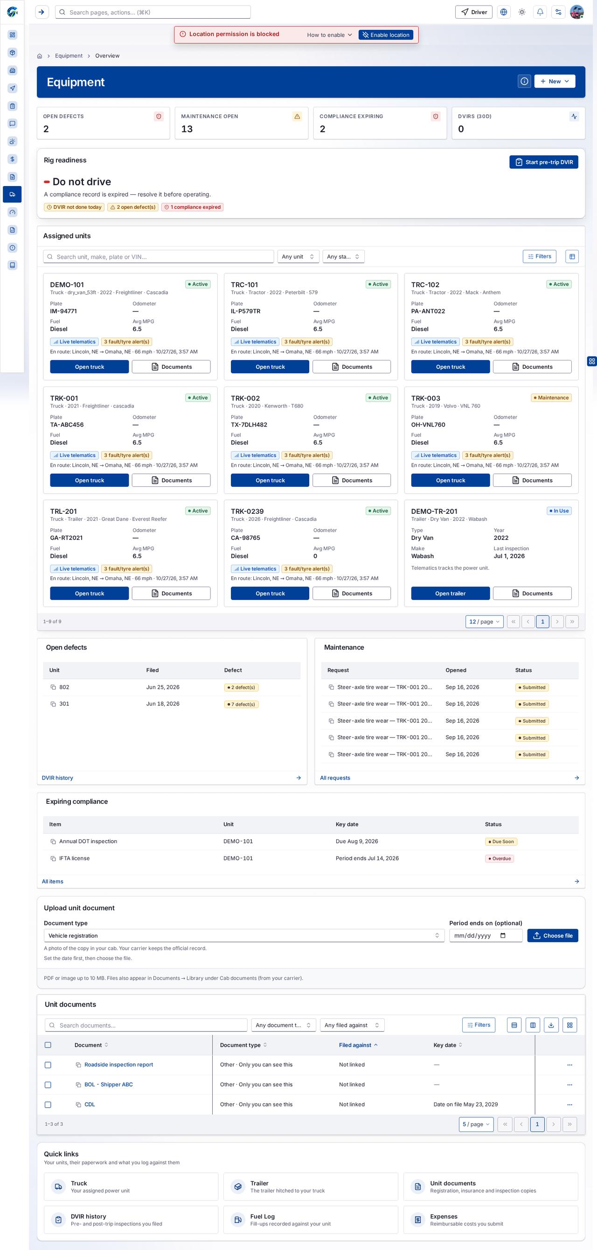Click the sidebar expand arrow button
The height and width of the screenshot is (1250, 597).
click(42, 12)
